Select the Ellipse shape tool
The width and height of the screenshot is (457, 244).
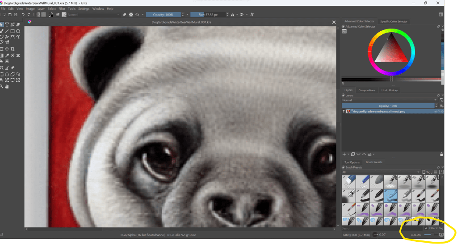[18, 31]
